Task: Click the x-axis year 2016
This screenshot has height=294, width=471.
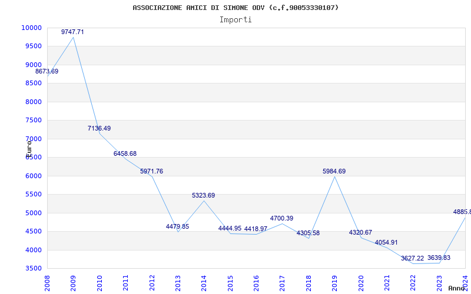Action: pos(256,283)
